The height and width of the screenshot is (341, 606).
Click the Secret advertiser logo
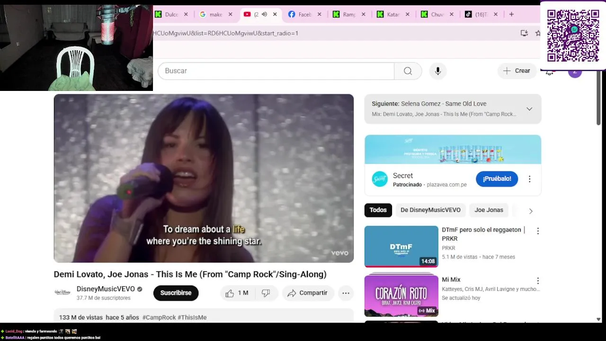tap(380, 179)
